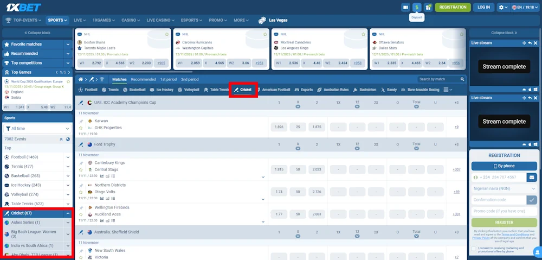The width and height of the screenshot is (542, 260).
Task: Click the return arrow on second Live stream
Action: click(x=530, y=98)
